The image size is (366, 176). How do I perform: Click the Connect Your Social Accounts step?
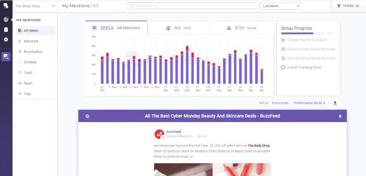(311, 49)
